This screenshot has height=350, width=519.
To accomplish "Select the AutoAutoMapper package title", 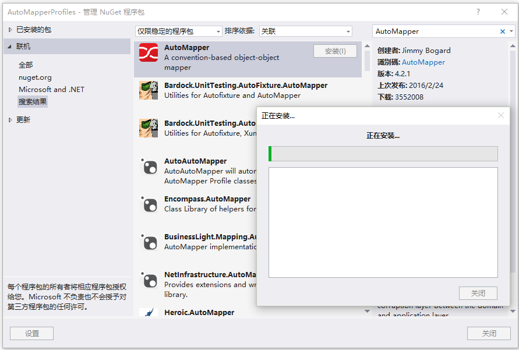I will (195, 161).
